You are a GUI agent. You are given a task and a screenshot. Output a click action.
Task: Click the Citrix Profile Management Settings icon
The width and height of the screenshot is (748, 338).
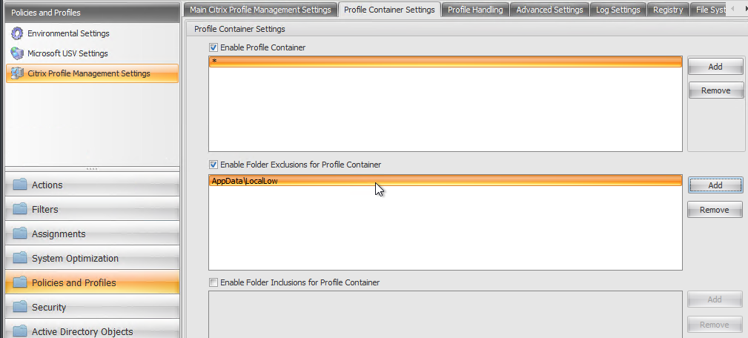coord(17,73)
